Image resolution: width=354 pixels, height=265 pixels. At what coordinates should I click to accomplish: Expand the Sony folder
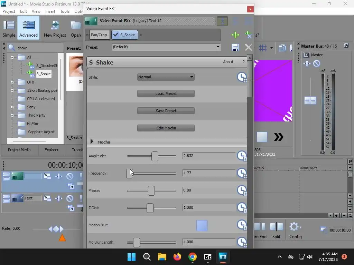tap(12, 107)
